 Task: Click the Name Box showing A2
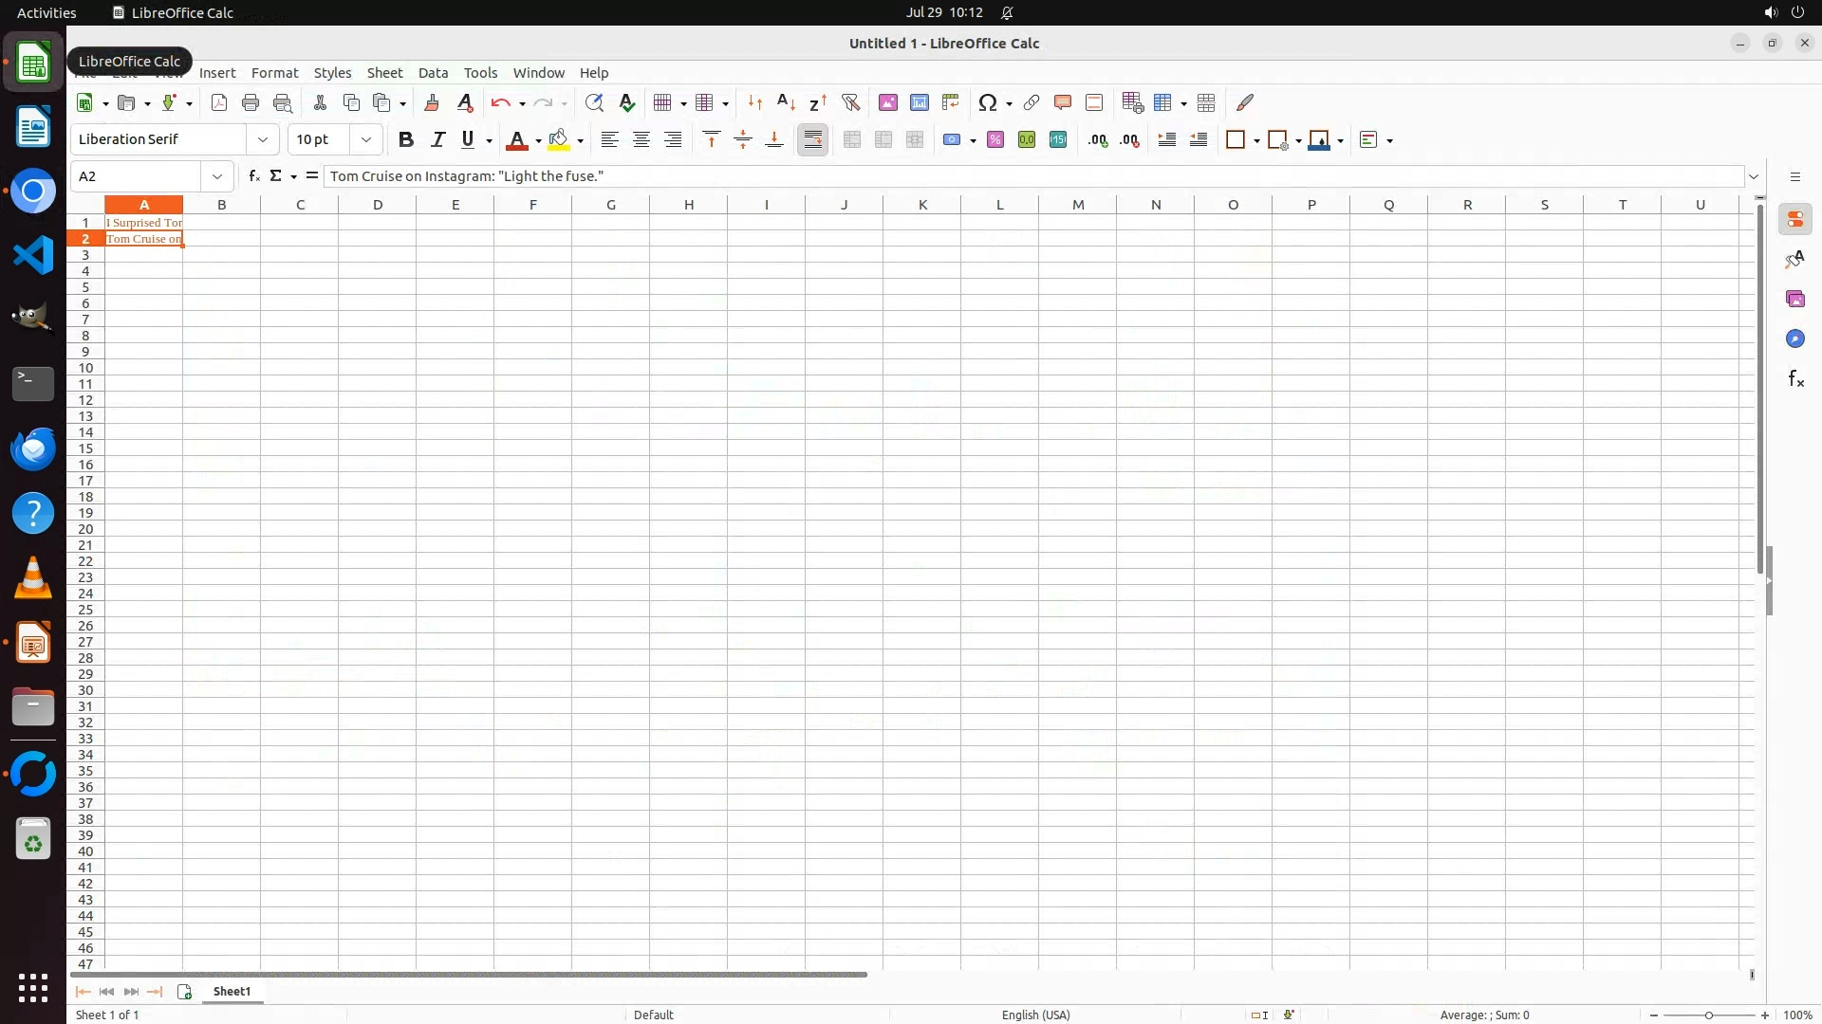click(136, 176)
